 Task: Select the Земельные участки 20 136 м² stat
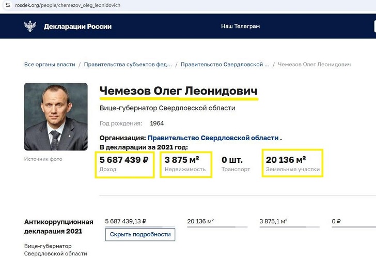click(292, 164)
